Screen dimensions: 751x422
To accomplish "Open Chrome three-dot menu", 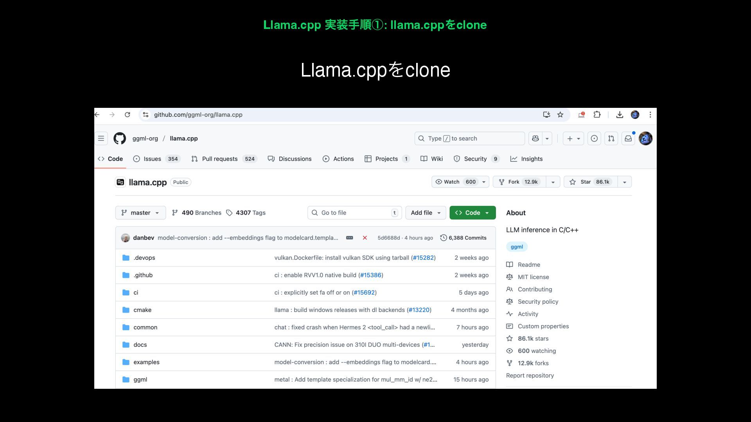I will [650, 114].
